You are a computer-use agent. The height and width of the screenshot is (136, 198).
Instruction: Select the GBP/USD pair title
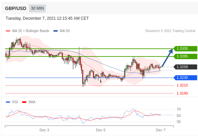click(x=16, y=8)
